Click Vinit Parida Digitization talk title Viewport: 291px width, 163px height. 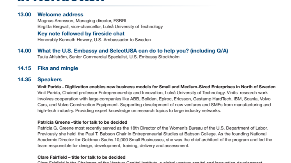pyautogui.click(x=156, y=87)
